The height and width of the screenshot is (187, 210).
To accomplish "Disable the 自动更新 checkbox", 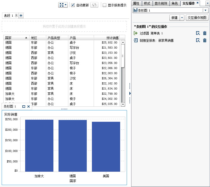I will 73,5.
